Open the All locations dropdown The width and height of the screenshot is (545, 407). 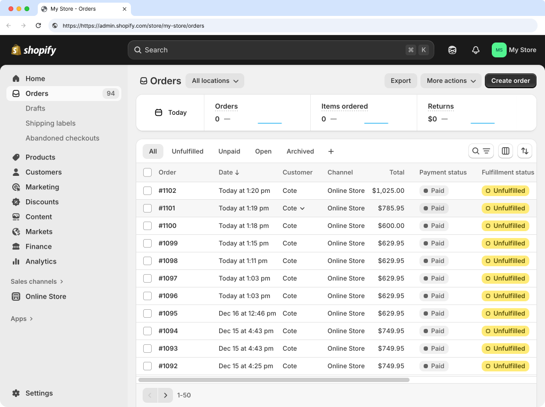pyautogui.click(x=214, y=81)
